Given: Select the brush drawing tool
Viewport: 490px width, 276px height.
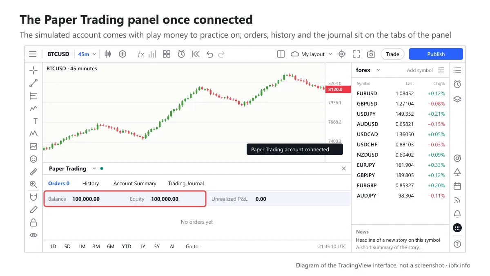Looking at the screenshot, I should [x=33, y=108].
